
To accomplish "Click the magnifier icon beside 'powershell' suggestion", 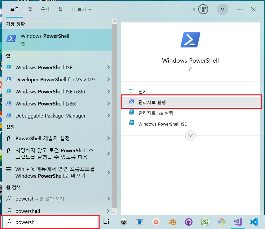I will point(9,211).
